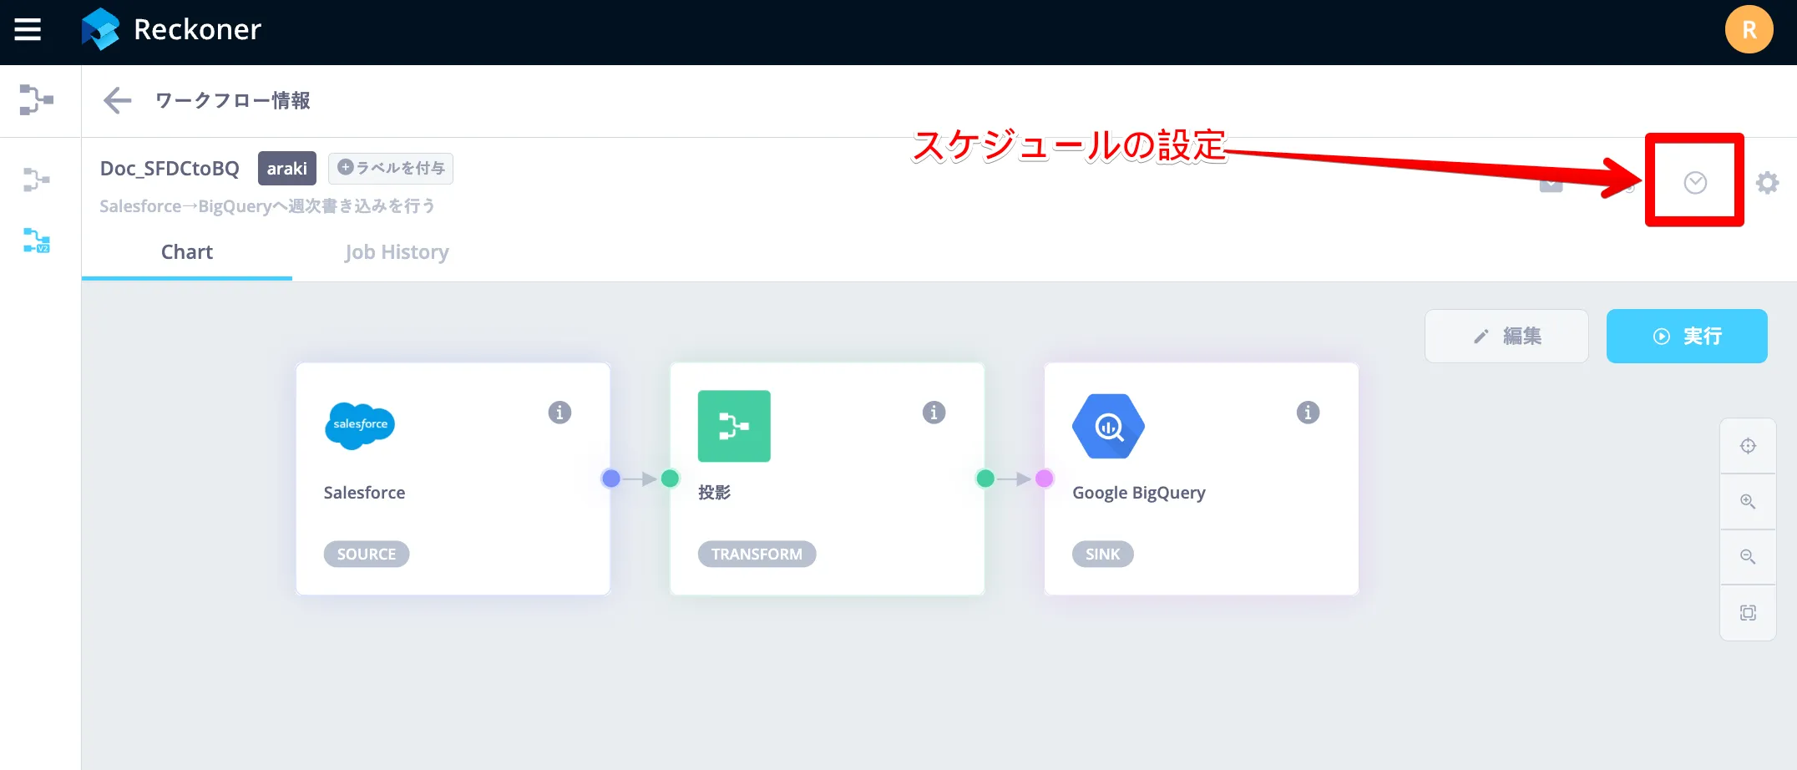
Task: Zoom in on the workflow chart
Action: click(x=1747, y=502)
